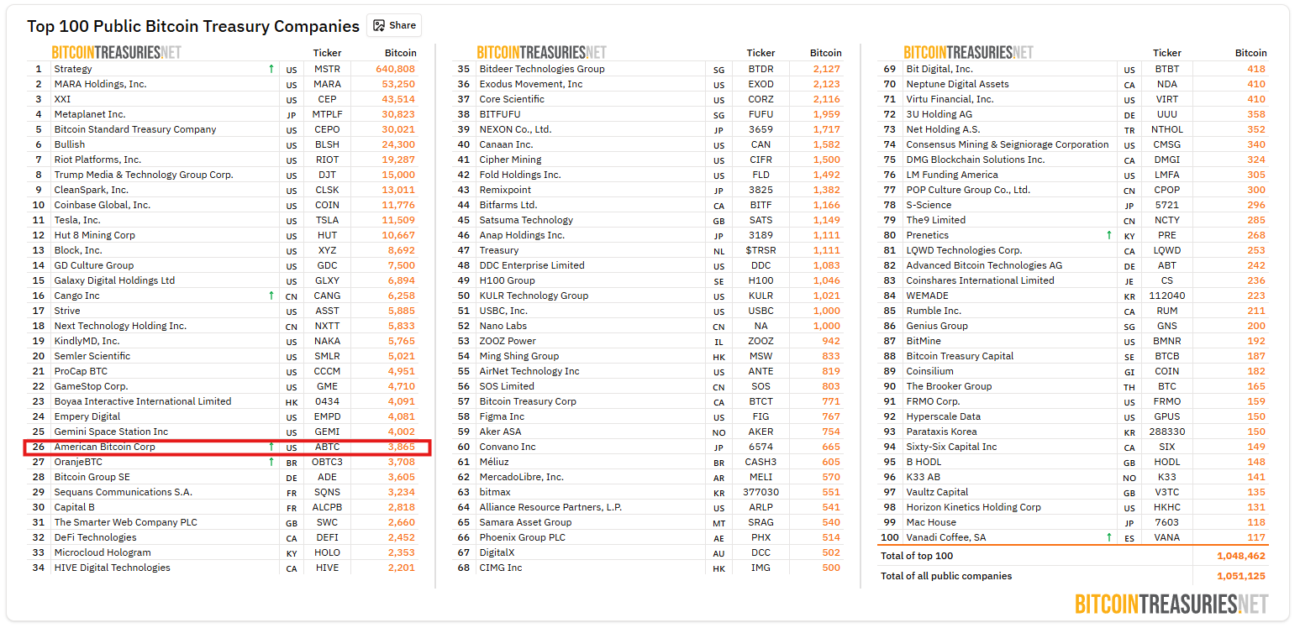
Task: Open the MARA Holdings, Inc. company link
Action: coord(100,84)
